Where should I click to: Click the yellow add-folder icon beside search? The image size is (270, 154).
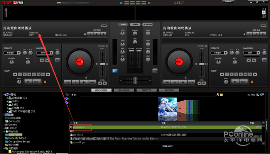point(221,95)
